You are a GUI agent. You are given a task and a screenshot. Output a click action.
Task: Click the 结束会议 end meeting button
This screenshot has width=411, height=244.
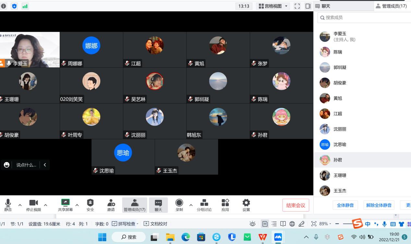coord(296,205)
